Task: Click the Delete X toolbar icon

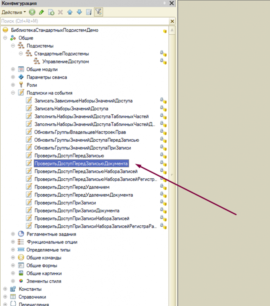Action: 60,12
